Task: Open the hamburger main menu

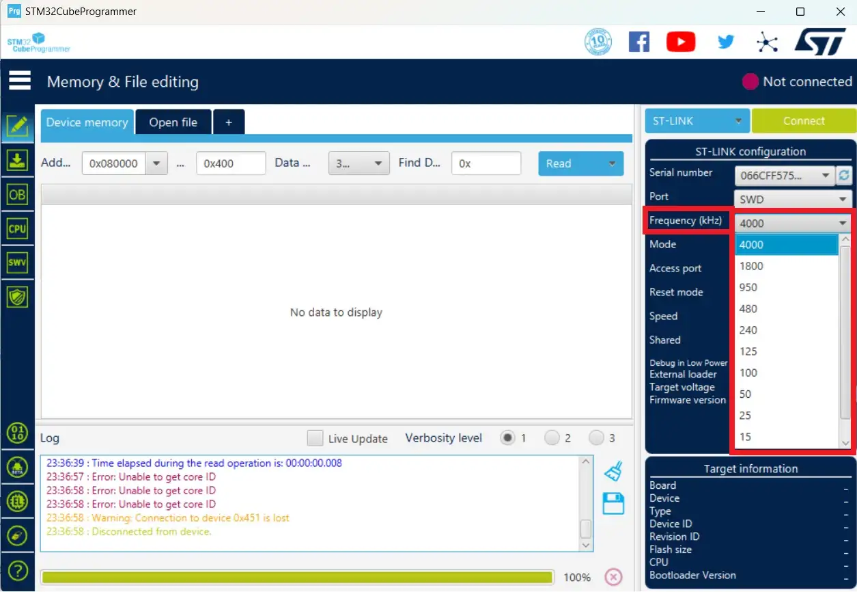Action: [x=20, y=81]
